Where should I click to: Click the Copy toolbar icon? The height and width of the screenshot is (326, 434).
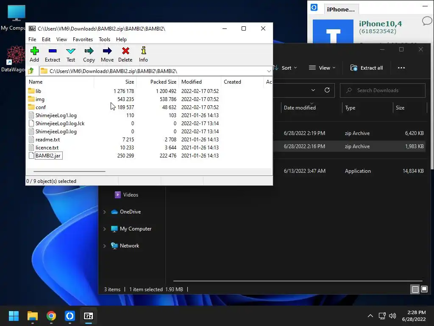(89, 51)
